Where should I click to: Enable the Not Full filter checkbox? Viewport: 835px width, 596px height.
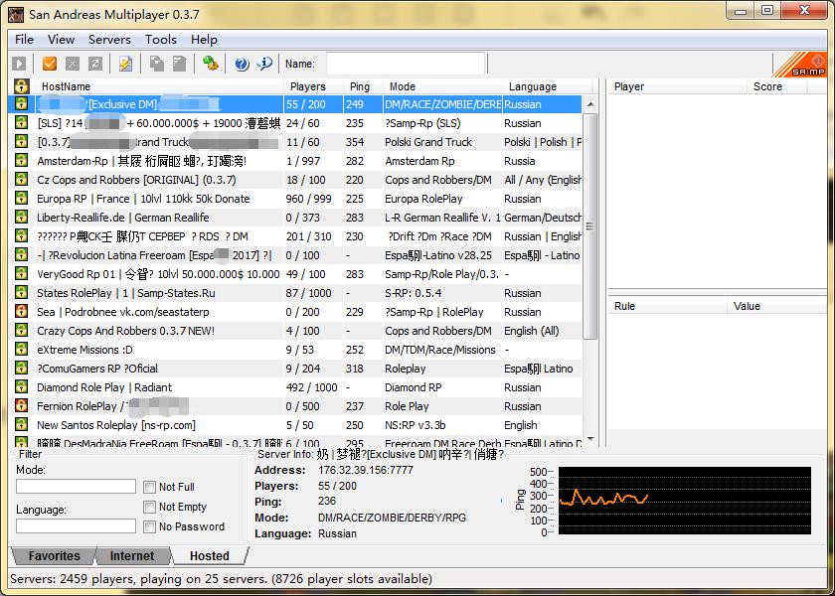(x=149, y=487)
